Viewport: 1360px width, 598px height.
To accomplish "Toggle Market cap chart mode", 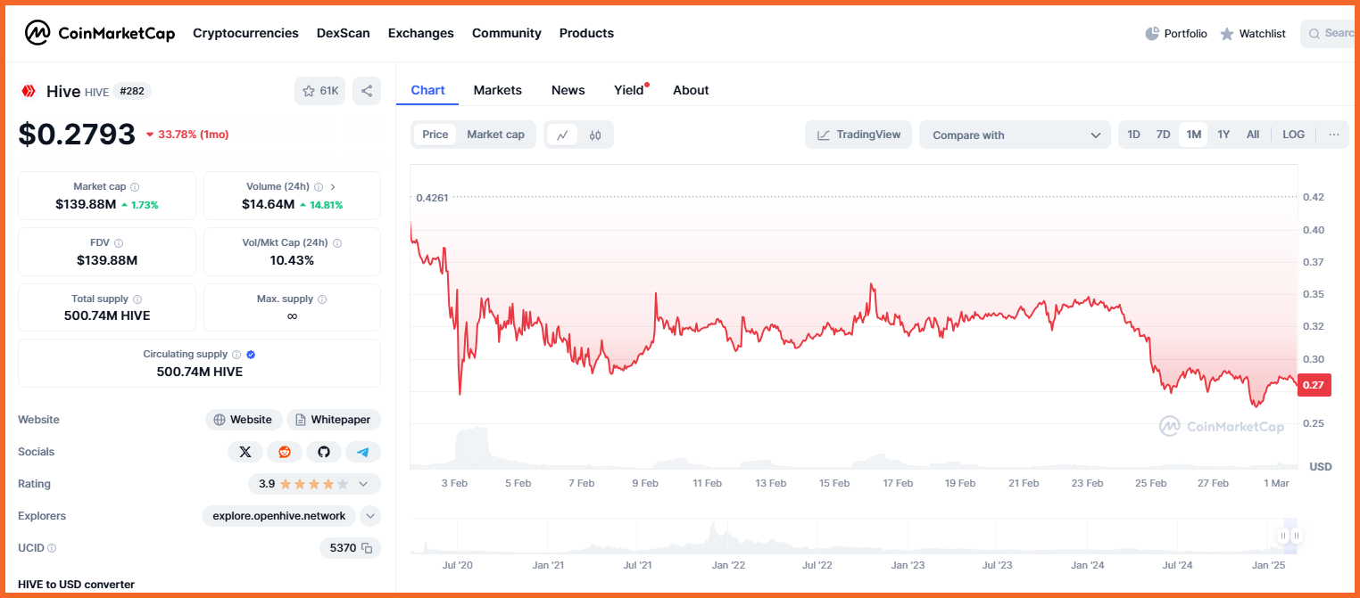I will click(x=495, y=135).
